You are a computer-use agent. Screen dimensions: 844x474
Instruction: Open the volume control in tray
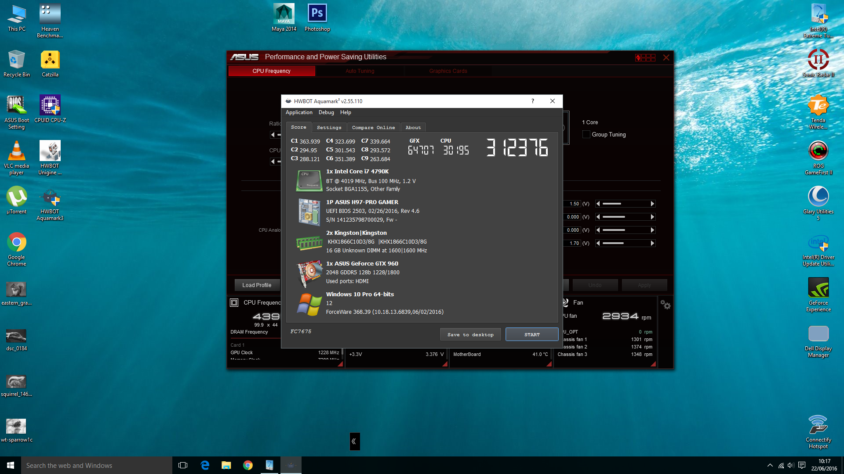click(x=791, y=465)
